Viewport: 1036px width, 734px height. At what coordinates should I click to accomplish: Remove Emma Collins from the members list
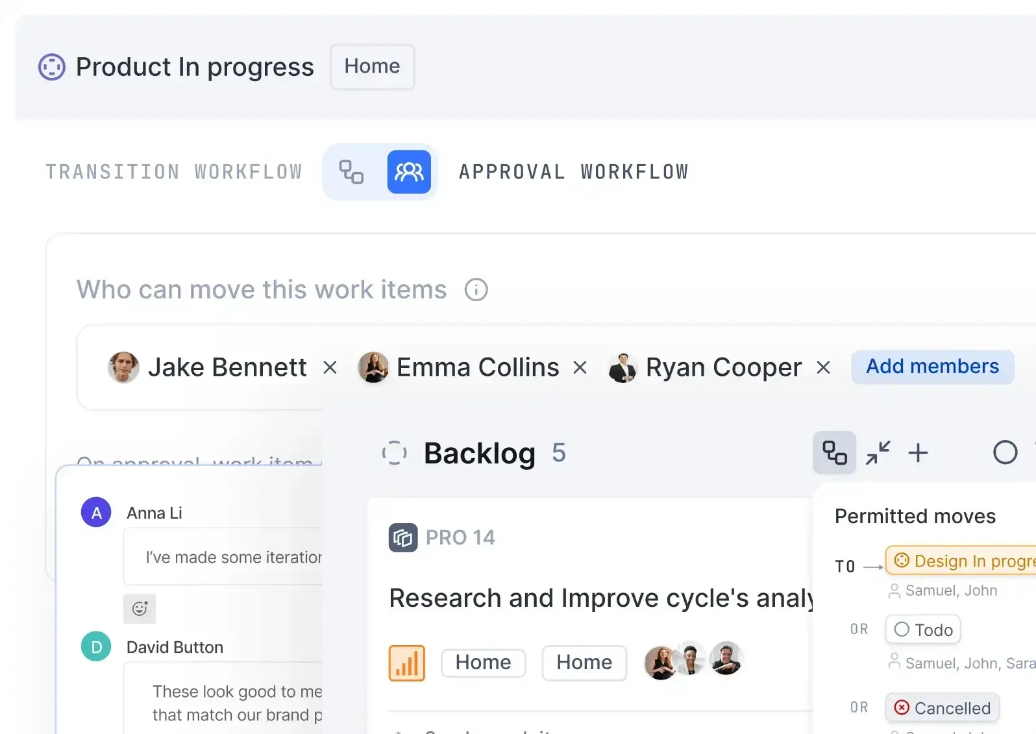(580, 367)
